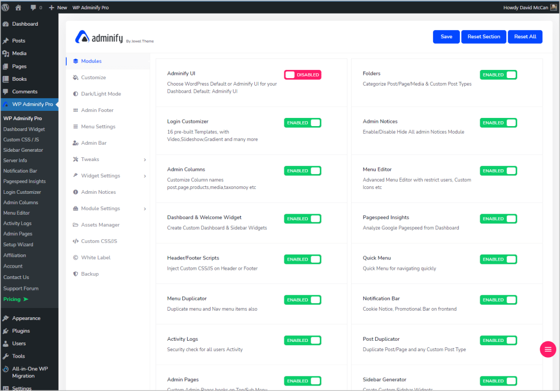Click the Customize paint icon
The height and width of the screenshot is (391, 560).
pyautogui.click(x=75, y=78)
